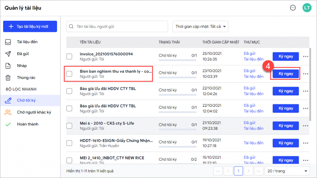Viewport: 317px width, 178px height.
Task: Sort by TÊN TÀI LIỆU column header
Action: point(90,42)
